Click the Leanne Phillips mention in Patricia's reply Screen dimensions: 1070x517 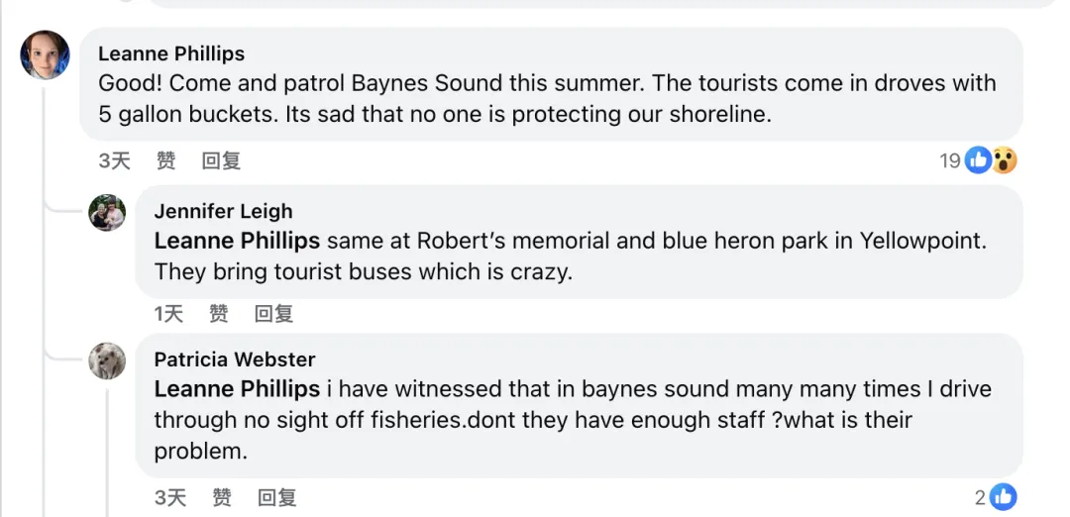tap(237, 389)
